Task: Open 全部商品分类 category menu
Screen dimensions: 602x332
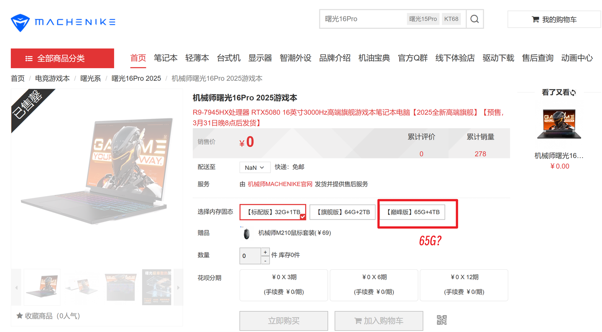Action: pyautogui.click(x=62, y=59)
